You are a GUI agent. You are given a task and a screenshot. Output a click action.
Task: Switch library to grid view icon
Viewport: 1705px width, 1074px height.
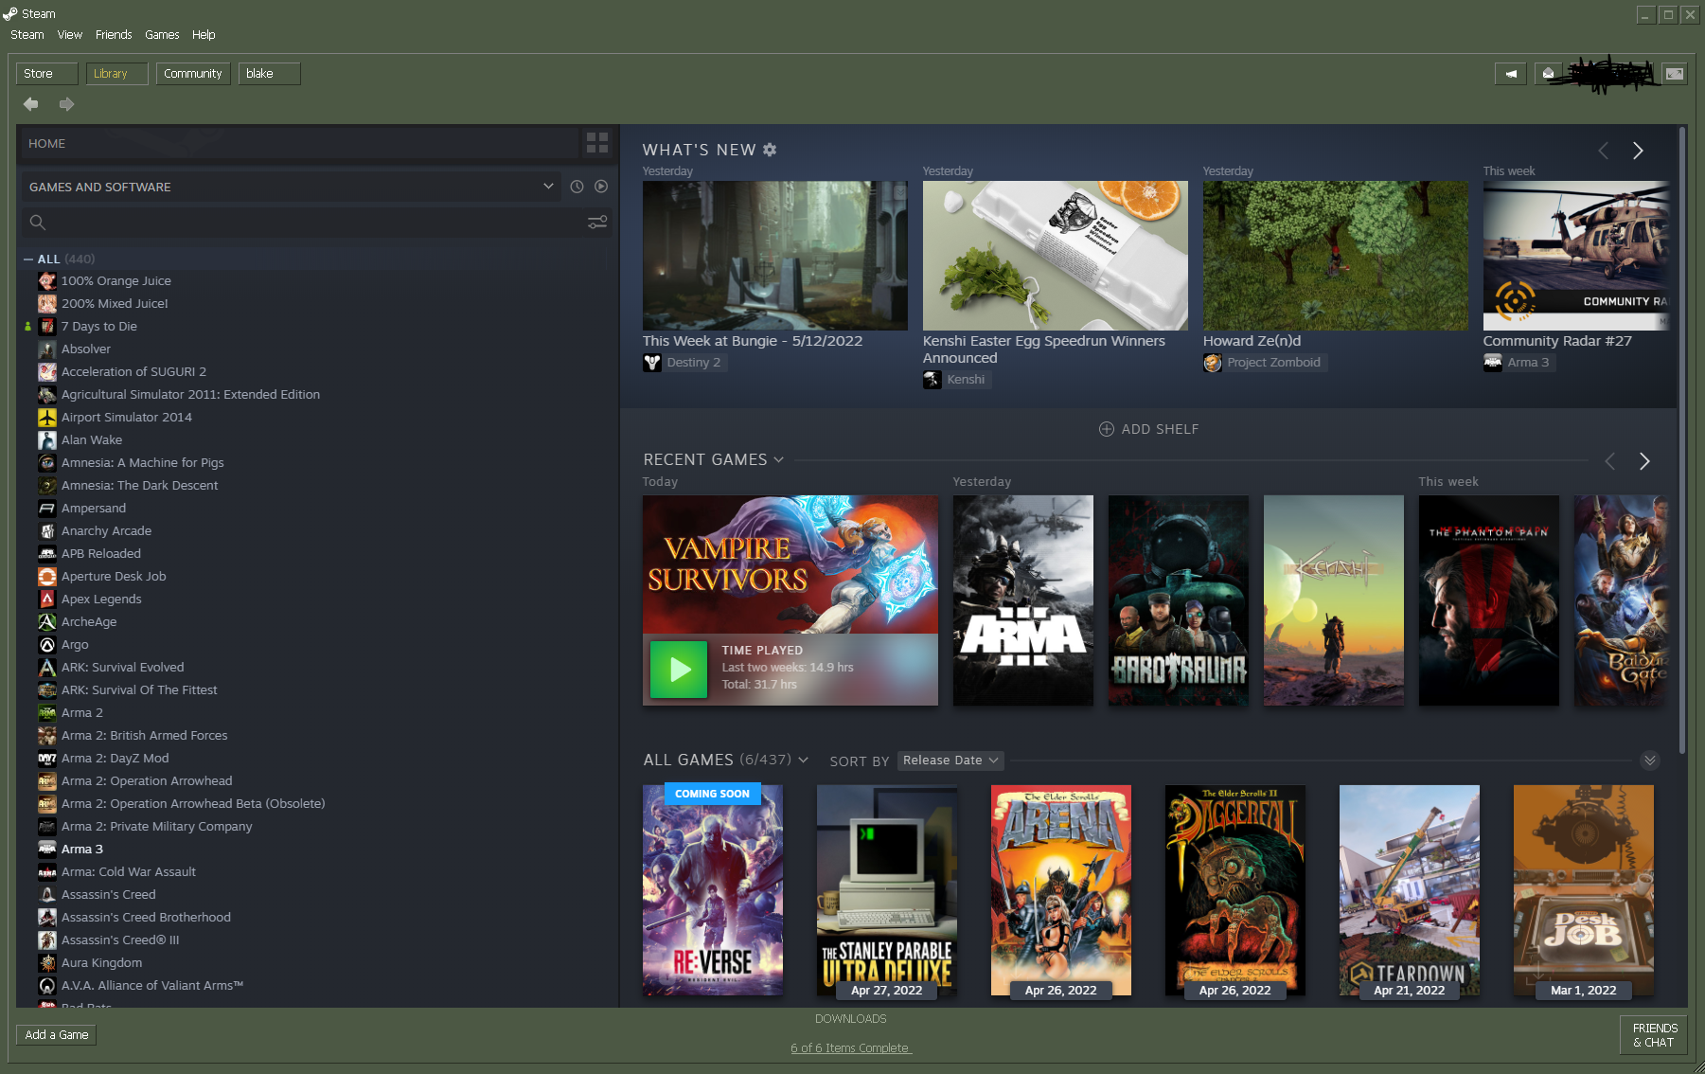(597, 143)
